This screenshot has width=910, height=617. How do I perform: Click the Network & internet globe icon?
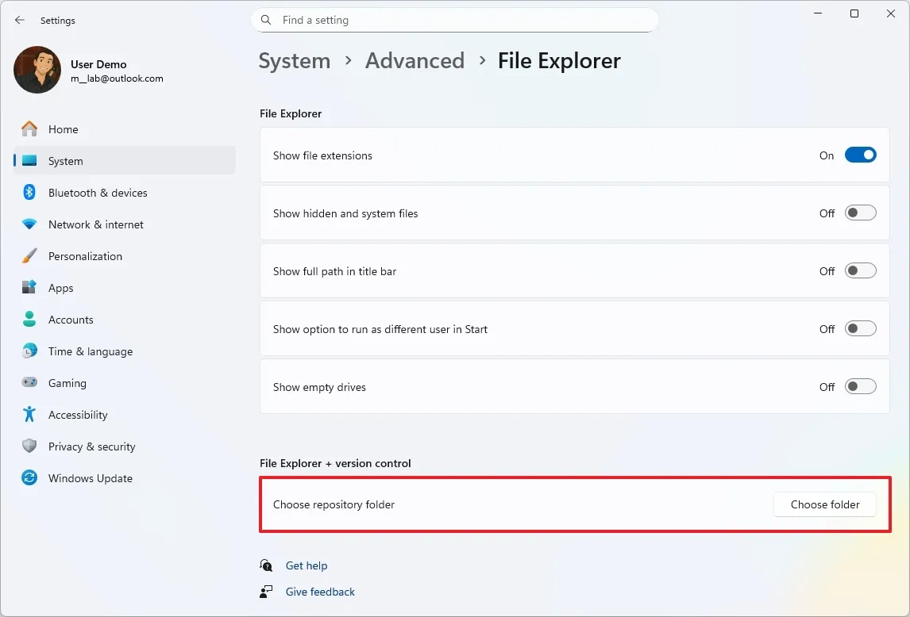(x=29, y=224)
